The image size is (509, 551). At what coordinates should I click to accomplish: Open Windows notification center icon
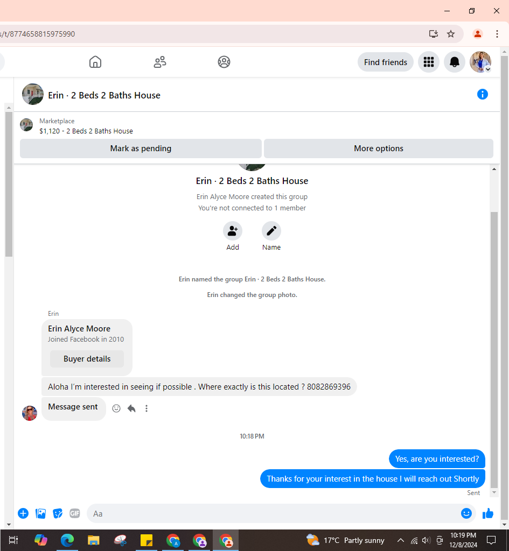[491, 540]
